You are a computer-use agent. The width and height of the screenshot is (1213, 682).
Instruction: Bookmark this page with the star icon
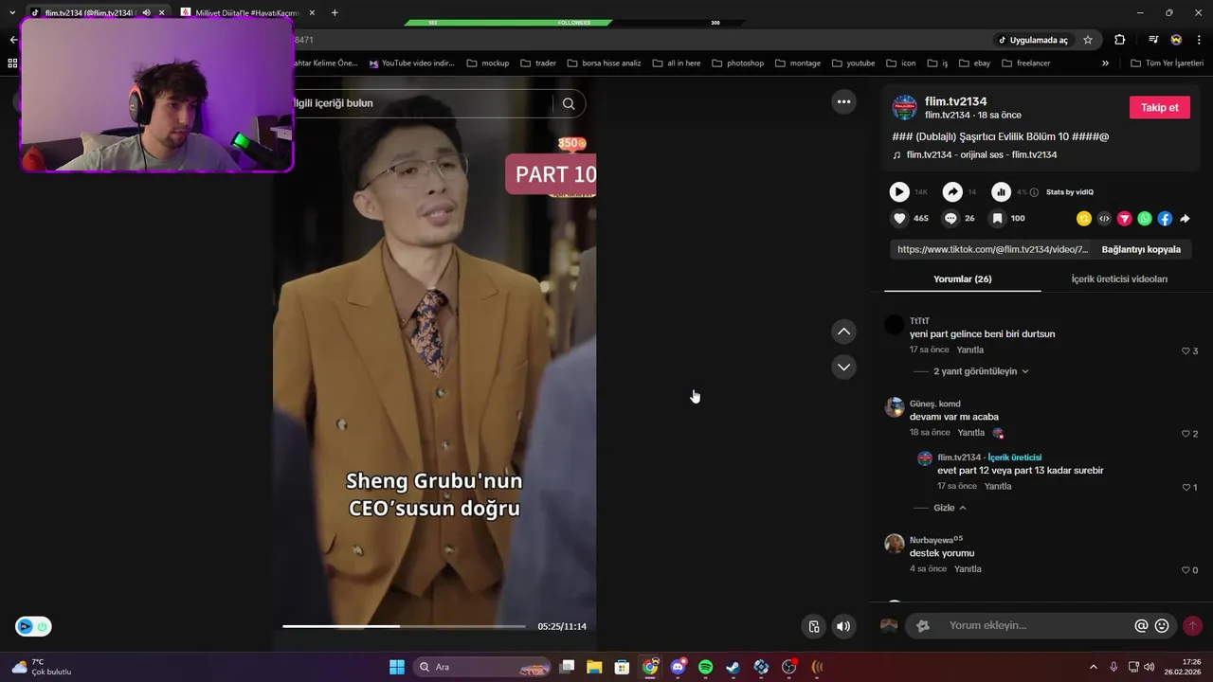tap(1088, 40)
